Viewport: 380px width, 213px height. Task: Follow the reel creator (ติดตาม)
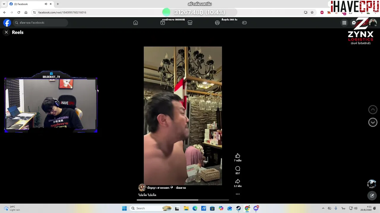pyautogui.click(x=181, y=188)
